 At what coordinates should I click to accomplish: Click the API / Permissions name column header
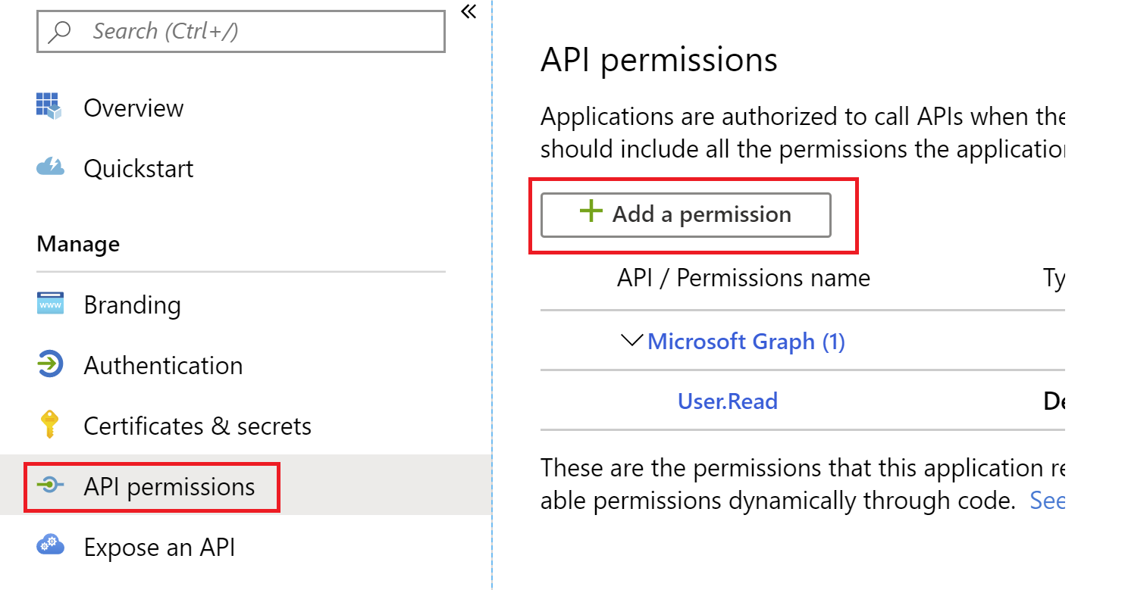coord(743,277)
